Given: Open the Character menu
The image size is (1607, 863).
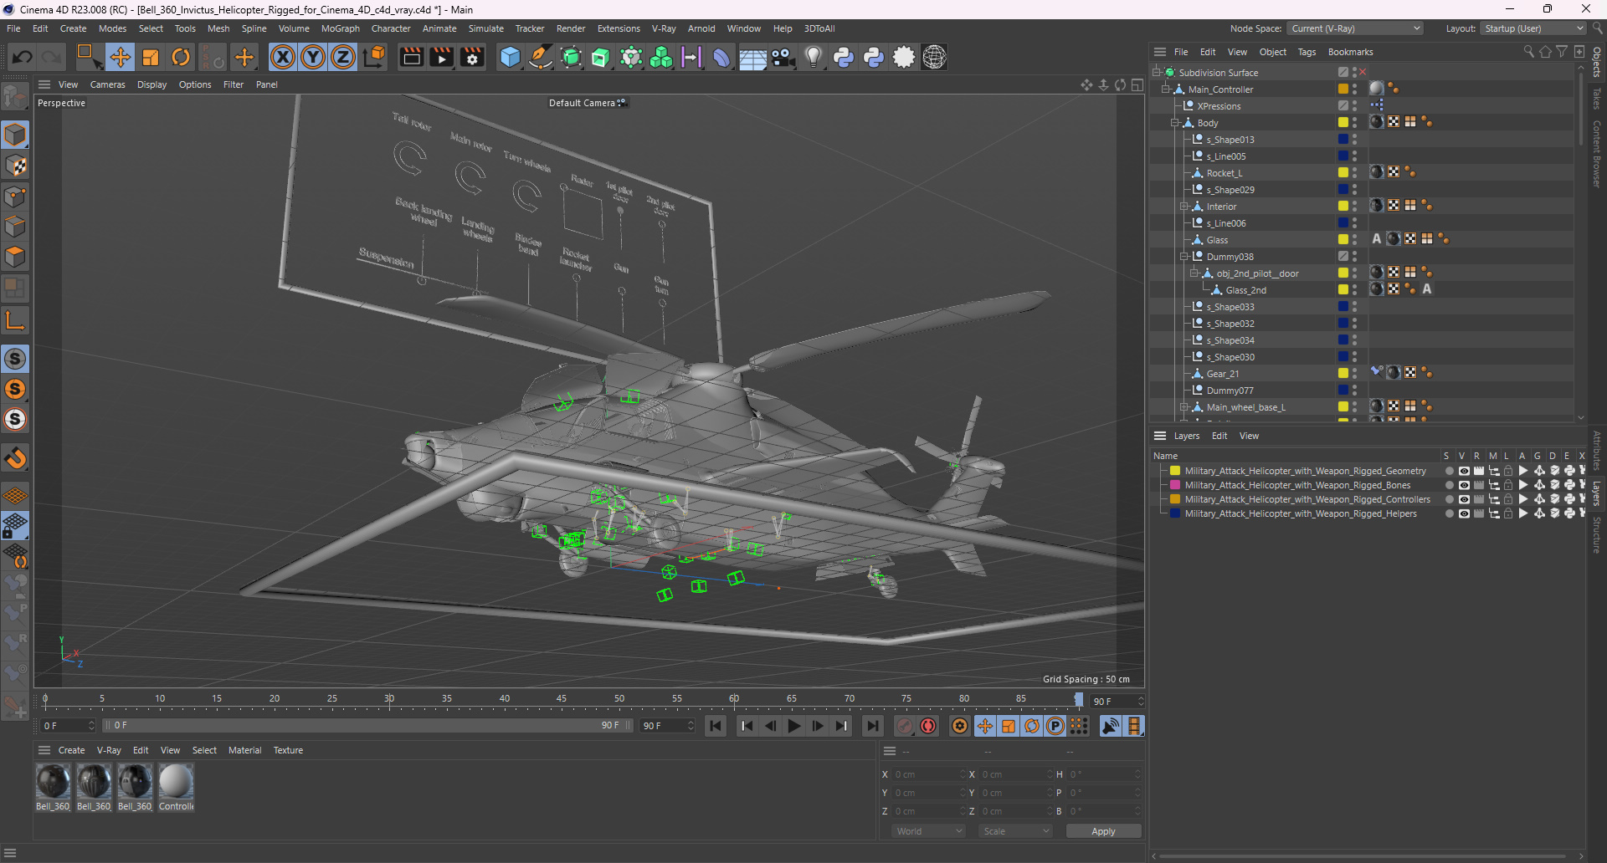Looking at the screenshot, I should pos(391,28).
